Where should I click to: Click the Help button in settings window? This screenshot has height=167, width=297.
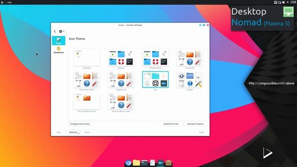[59, 132]
